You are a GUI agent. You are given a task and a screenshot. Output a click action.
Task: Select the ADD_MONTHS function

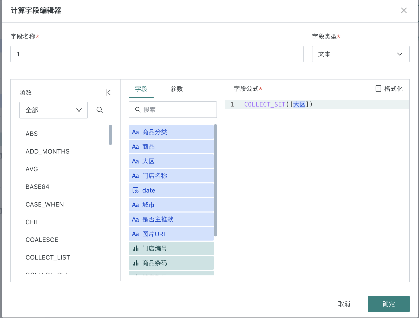pyautogui.click(x=48, y=151)
